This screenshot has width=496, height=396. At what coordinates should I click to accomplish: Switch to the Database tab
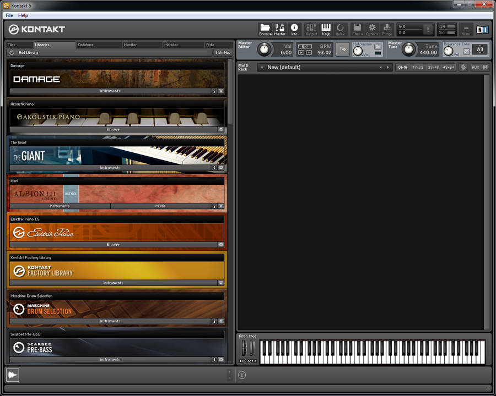(x=86, y=45)
